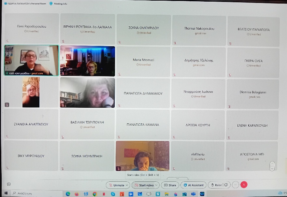287x197 pixels.
Task: Select the eleftheria participant name
Action: pyautogui.click(x=198, y=154)
